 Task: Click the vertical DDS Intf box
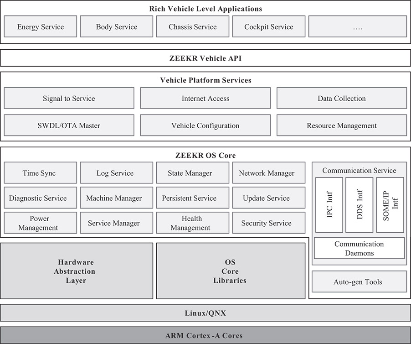360,205
